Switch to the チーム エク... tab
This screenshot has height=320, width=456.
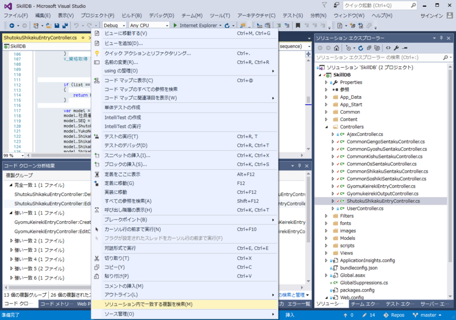click(x=365, y=304)
